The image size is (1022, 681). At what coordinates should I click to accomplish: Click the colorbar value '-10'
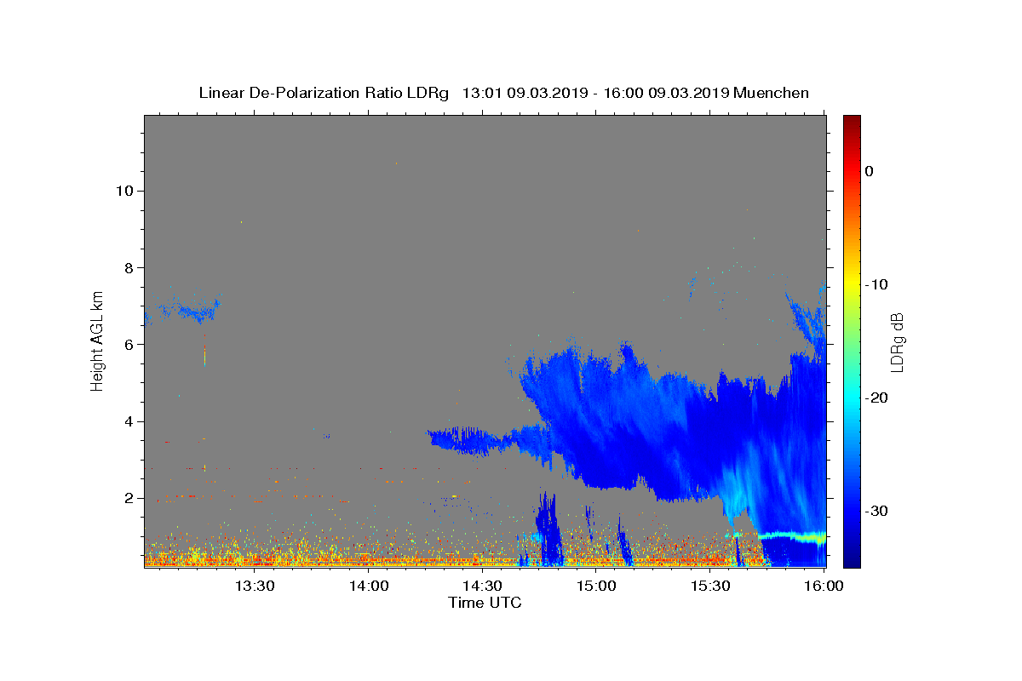tap(877, 284)
